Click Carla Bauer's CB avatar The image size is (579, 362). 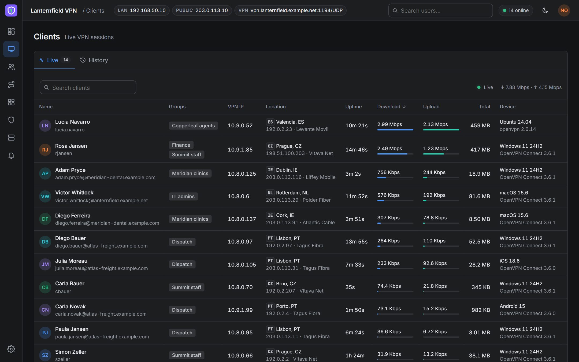(45, 287)
